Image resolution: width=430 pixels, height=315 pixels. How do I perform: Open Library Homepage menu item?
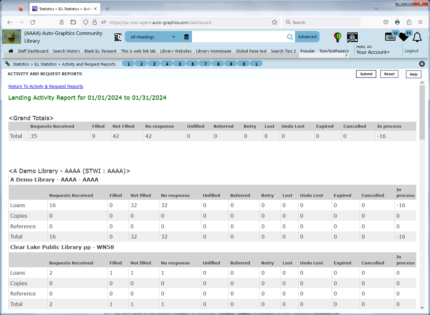214,51
